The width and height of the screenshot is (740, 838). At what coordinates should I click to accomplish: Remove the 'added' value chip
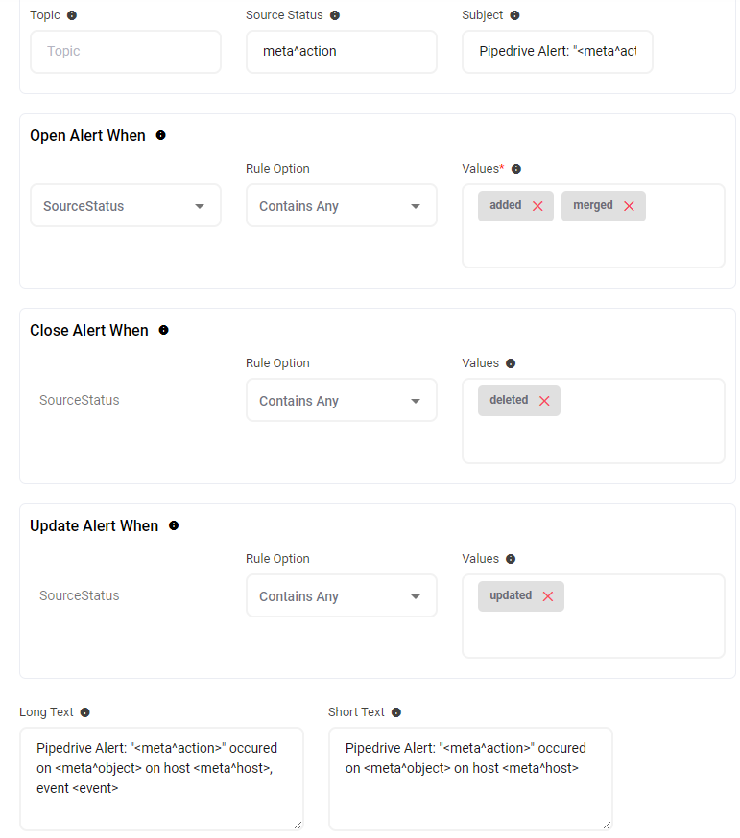537,206
